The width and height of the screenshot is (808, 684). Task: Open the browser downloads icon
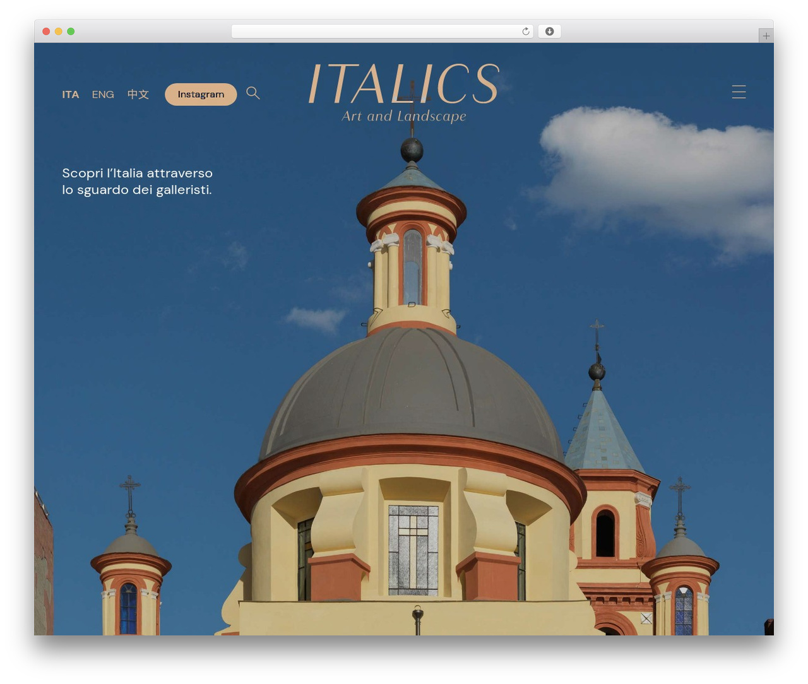(x=549, y=32)
